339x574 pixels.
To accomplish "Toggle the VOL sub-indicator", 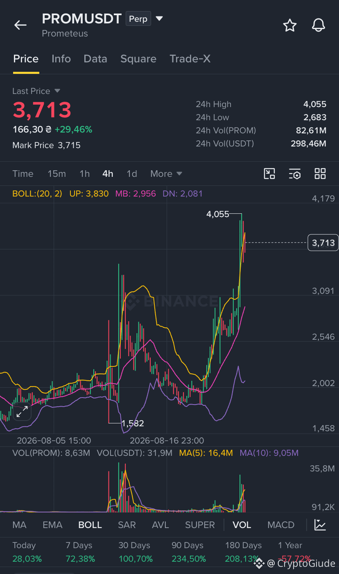I will [x=242, y=525].
